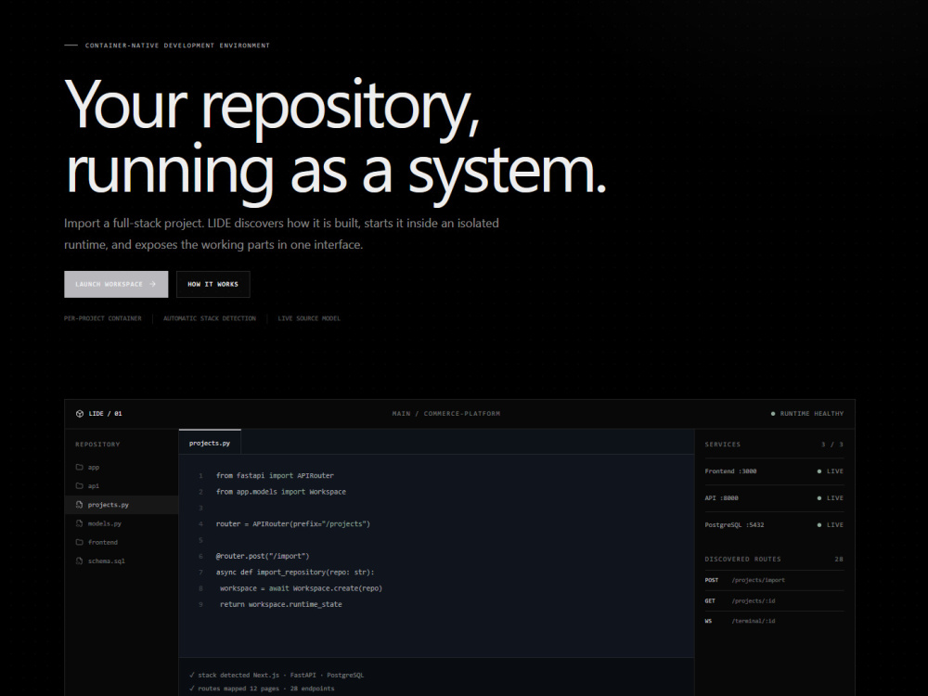Image resolution: width=928 pixels, height=696 pixels.
Task: Click the arrow icon in Launch Workspace
Action: 153,284
